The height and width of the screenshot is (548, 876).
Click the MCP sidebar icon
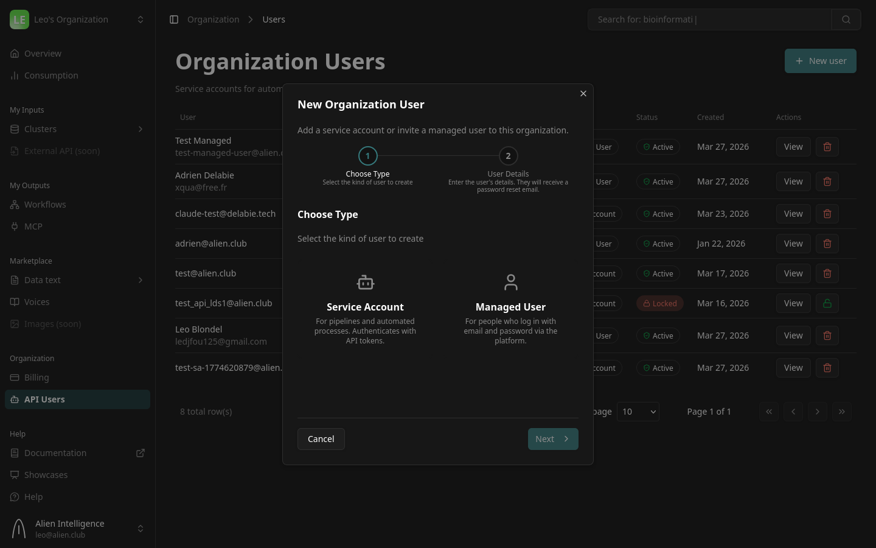click(x=15, y=227)
